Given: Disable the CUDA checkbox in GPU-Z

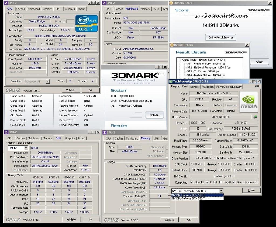Looking at the screenshot, I should coord(208,182).
